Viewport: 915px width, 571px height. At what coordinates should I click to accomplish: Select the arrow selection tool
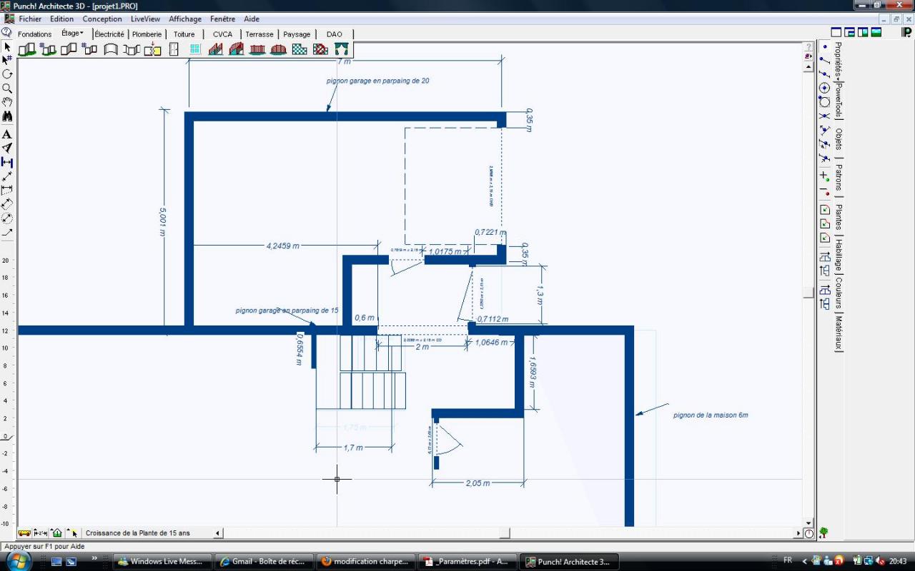tap(7, 46)
